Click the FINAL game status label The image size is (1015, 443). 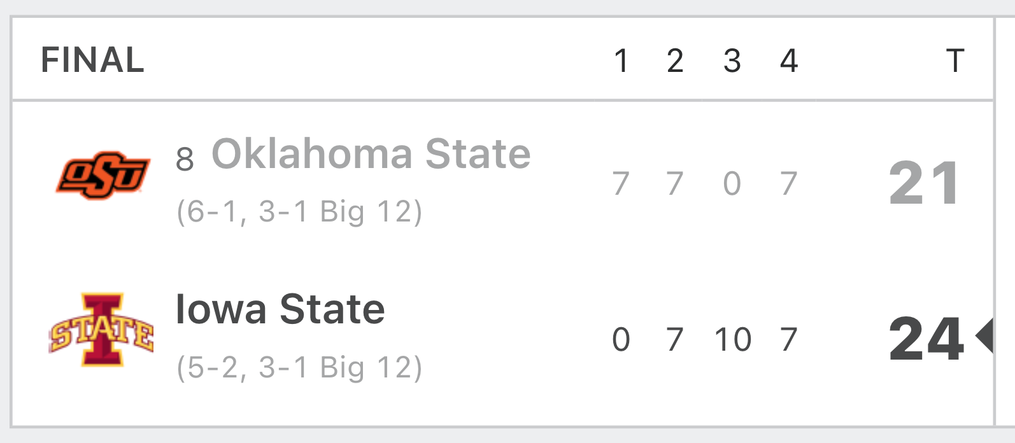(93, 60)
